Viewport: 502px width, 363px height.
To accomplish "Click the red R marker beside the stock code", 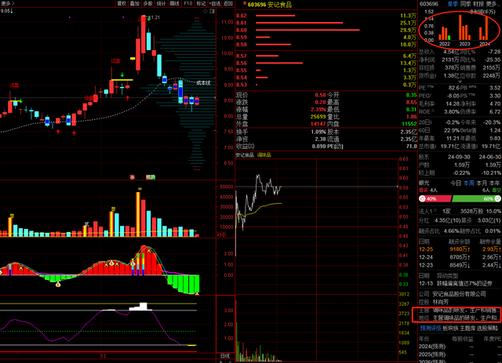I will [245, 3].
